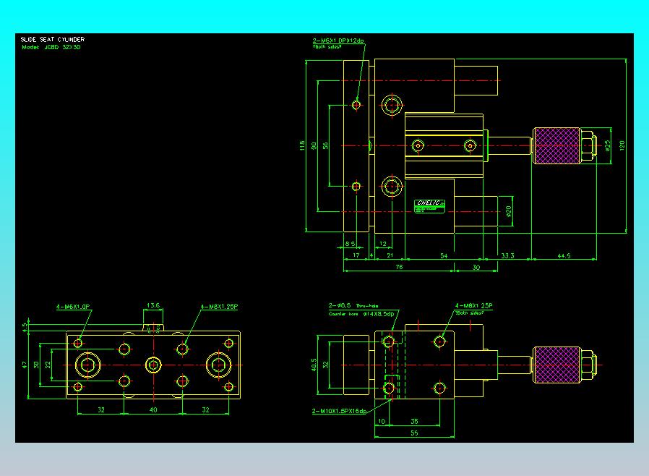Select the 33.3 dimension text

point(507,255)
